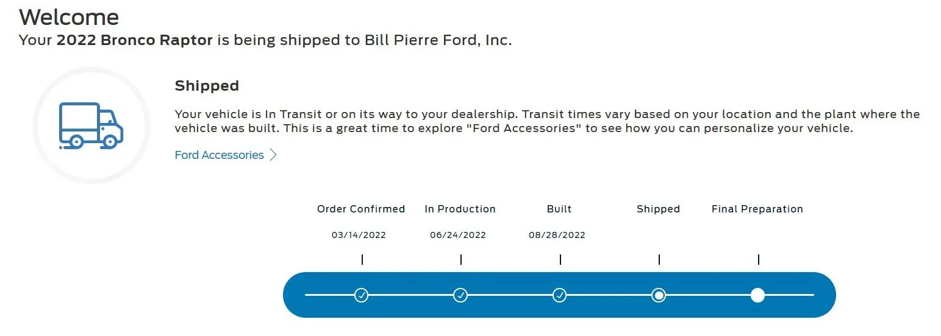Click the In Production checkmark circle

(460, 295)
